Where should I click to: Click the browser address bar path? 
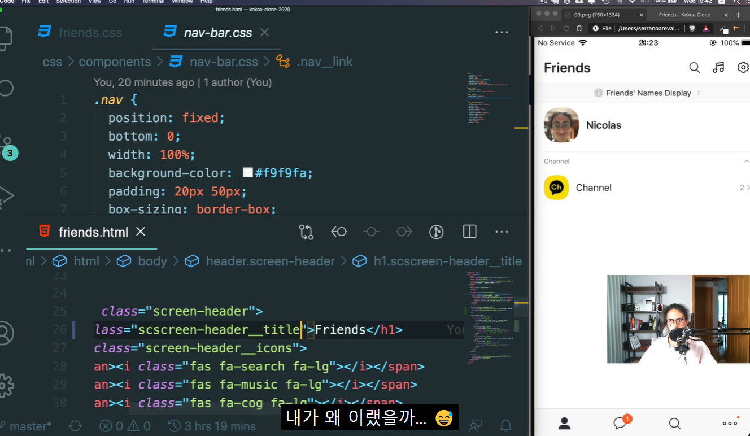[649, 28]
